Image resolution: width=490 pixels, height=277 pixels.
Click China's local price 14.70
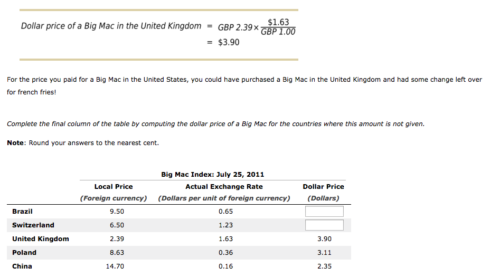point(115,266)
